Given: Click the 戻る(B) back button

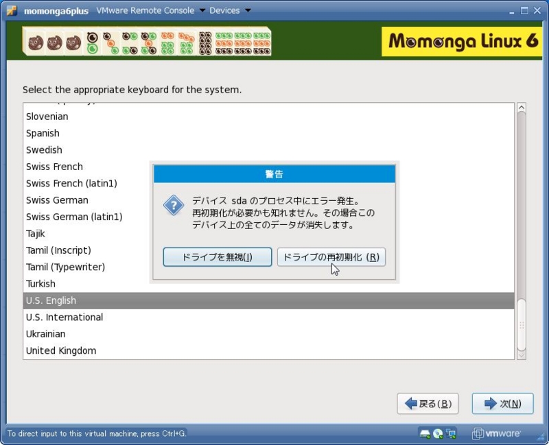Looking at the screenshot, I should pyautogui.click(x=428, y=404).
